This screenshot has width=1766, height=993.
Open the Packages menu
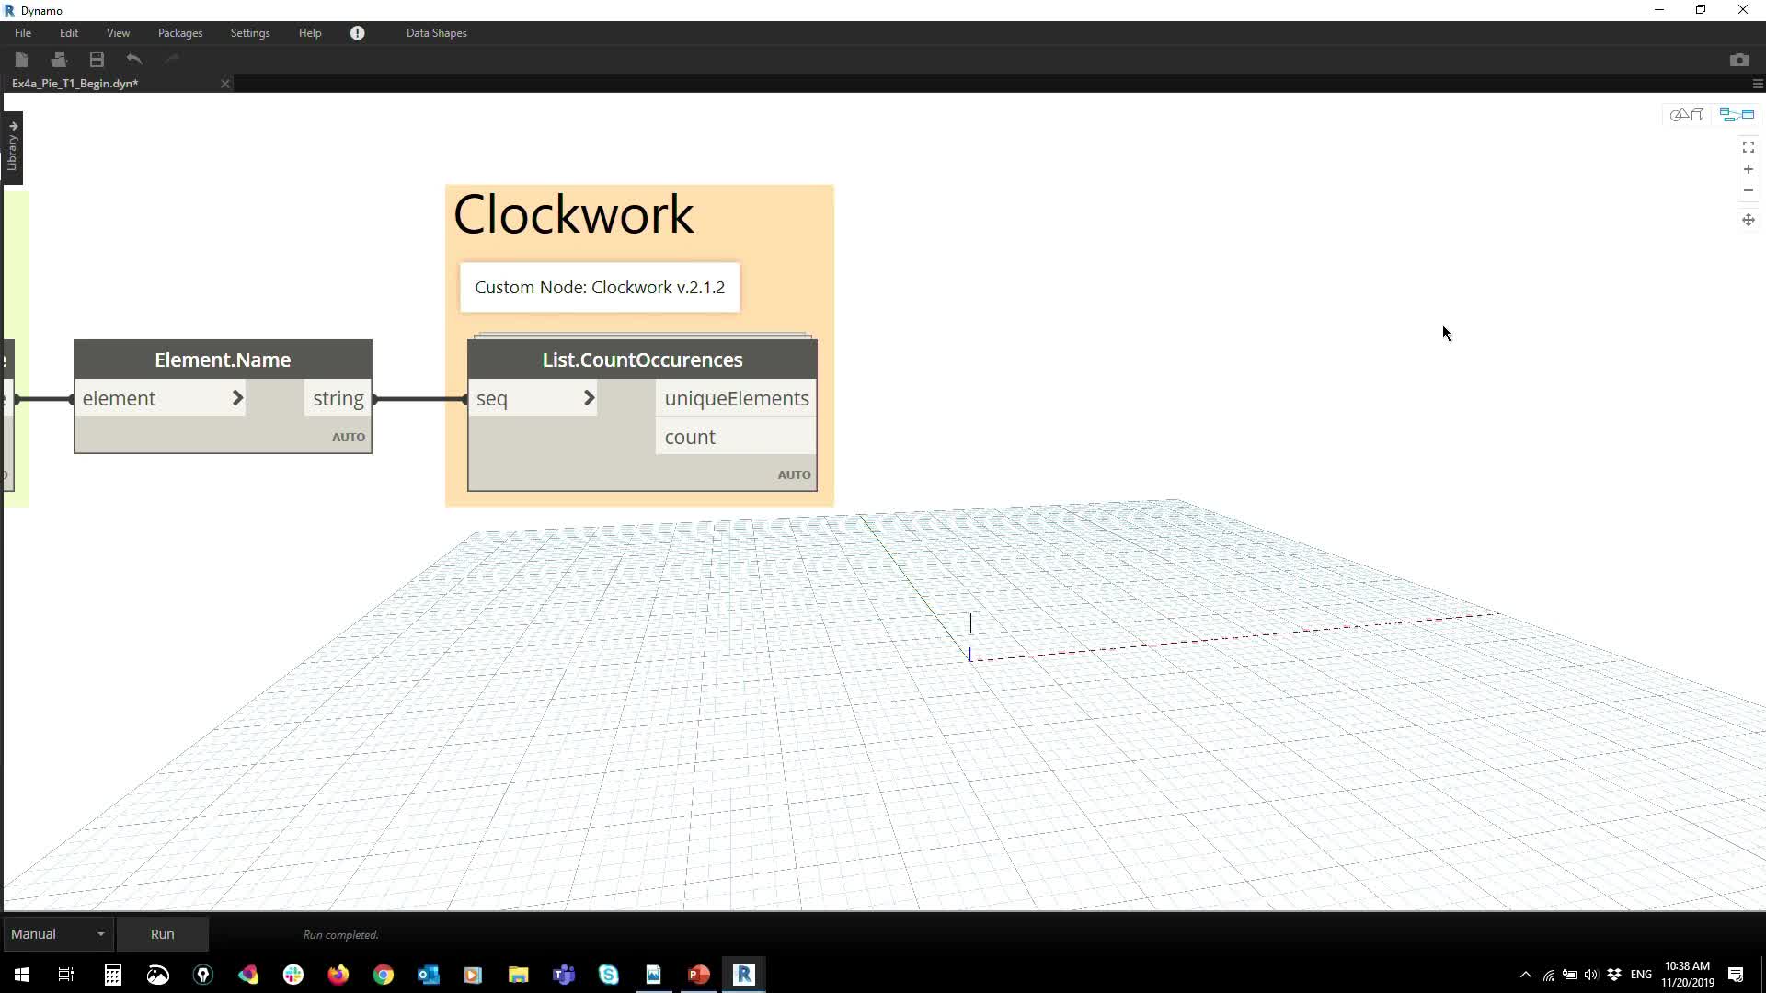[x=180, y=33]
